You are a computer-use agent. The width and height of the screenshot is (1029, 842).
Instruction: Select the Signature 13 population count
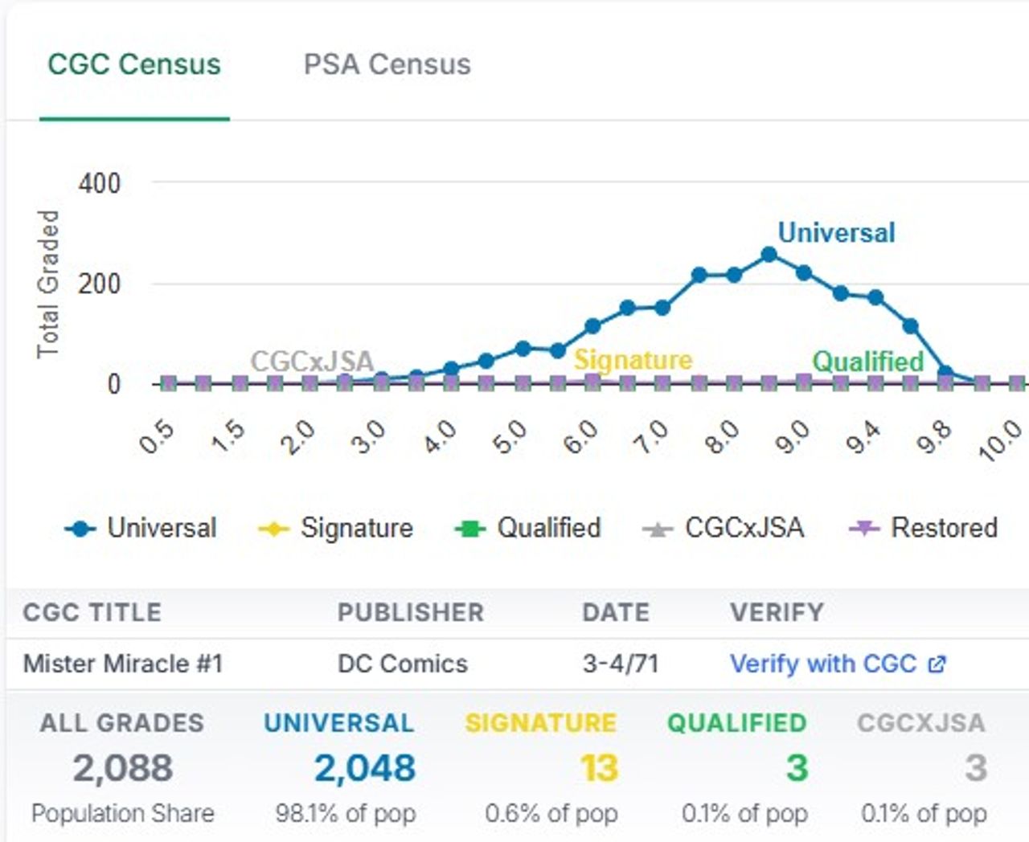pyautogui.click(x=599, y=768)
